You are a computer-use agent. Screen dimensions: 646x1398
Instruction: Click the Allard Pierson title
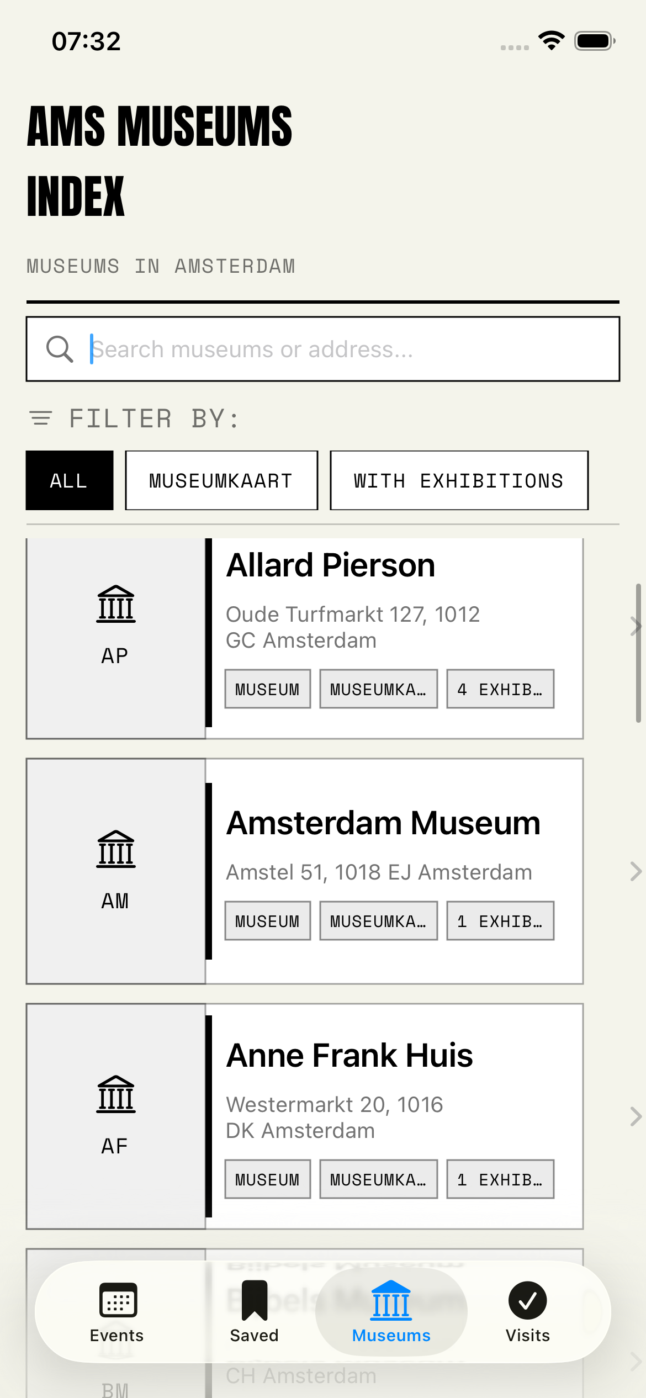tap(331, 565)
